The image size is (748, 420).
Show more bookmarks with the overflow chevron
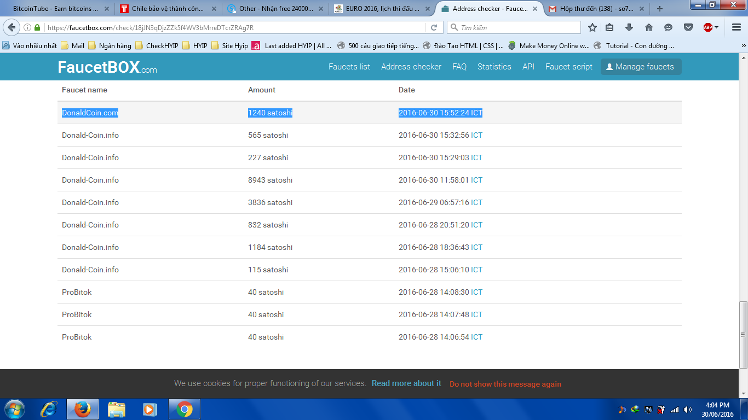(743, 46)
